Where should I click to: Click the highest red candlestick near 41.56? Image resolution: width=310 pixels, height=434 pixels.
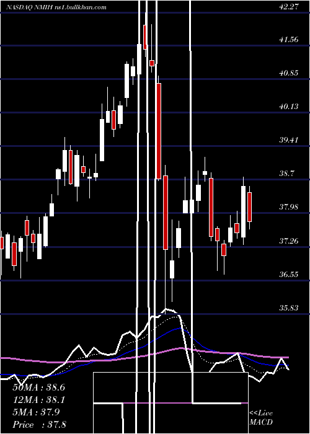point(144,37)
